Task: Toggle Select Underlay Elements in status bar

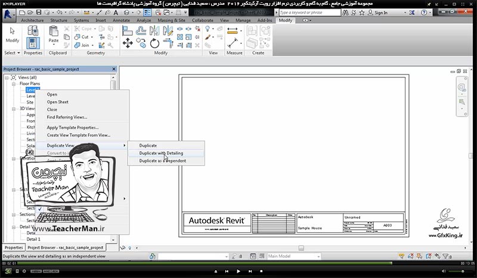Action: (x=411, y=257)
